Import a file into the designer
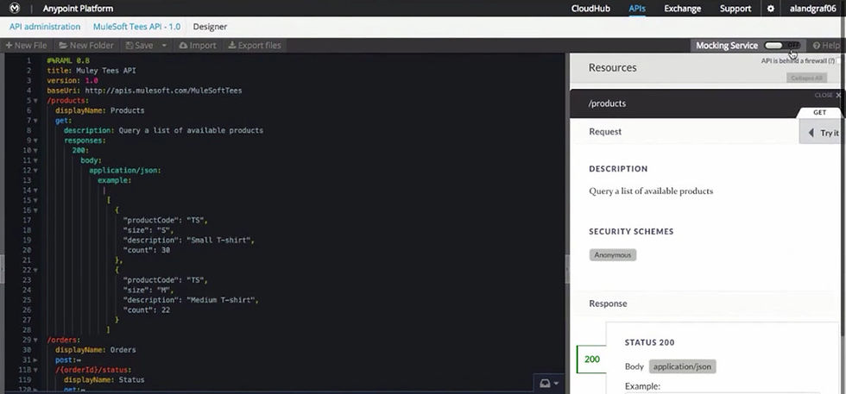846x394 pixels. click(198, 46)
